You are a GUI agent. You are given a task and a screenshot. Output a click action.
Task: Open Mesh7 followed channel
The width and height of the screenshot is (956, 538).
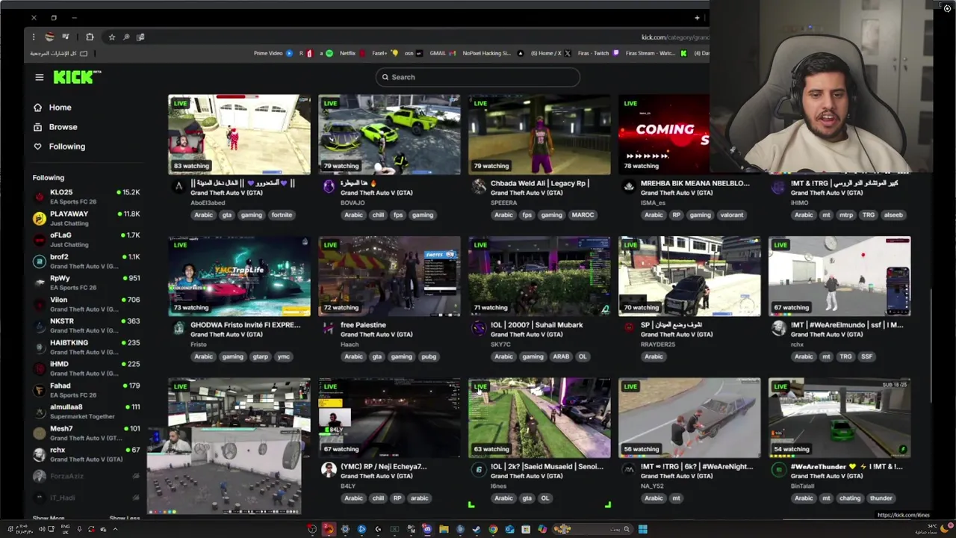pyautogui.click(x=86, y=433)
